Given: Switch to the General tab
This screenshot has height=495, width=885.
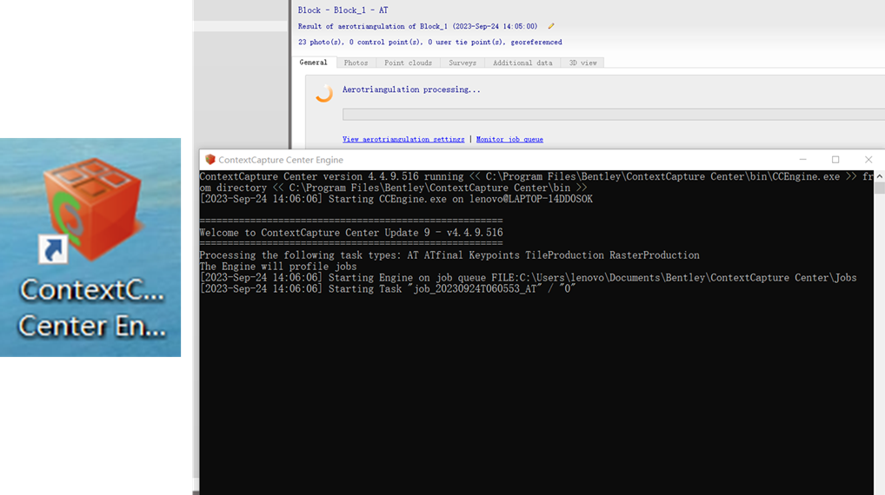Looking at the screenshot, I should click(313, 63).
